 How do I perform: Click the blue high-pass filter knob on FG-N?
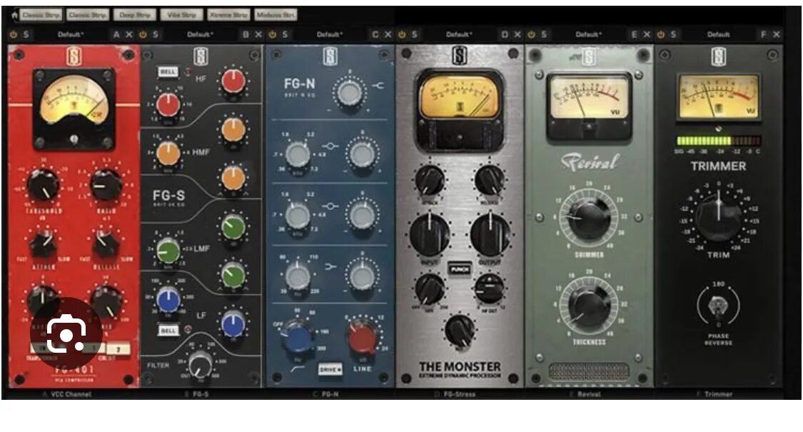tap(298, 338)
